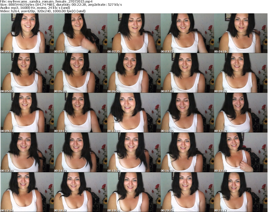This screenshot has height=212, width=268.
Task: Select the thumbnail stamped 00:01:42
Action: click(81, 33)
